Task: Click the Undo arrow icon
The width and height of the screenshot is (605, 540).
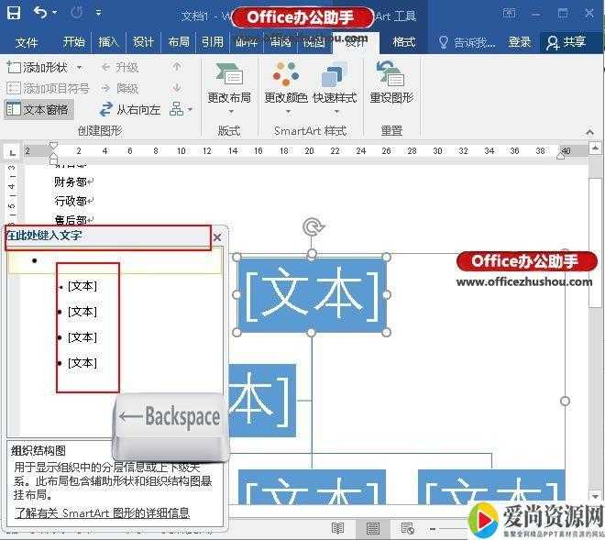Action: pos(40,13)
